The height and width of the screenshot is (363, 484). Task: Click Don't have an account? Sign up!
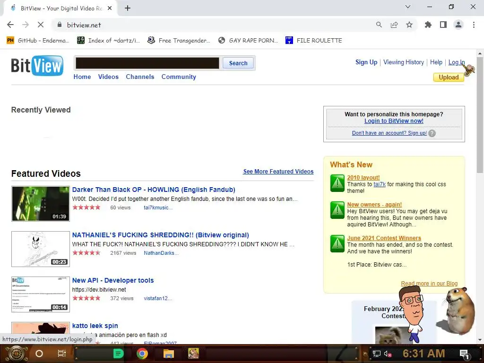[389, 133]
